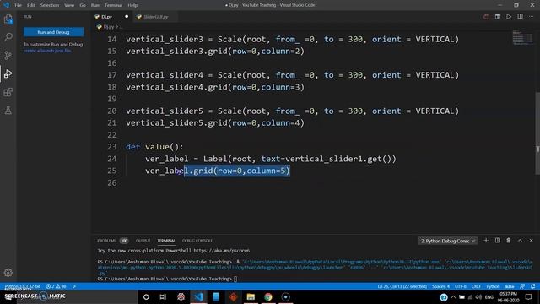Screen dimensions: 540x304
Task: Switch to the Problems panel tab
Action: 112,241
